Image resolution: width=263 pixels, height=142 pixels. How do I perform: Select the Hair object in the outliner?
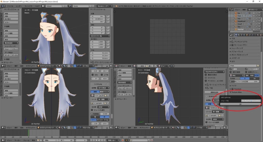[239, 18]
